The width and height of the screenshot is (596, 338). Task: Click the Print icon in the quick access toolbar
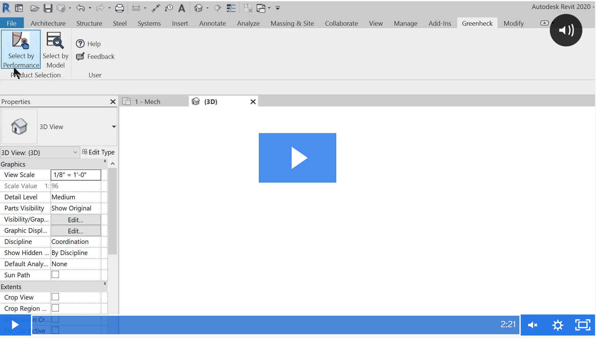pyautogui.click(x=119, y=8)
